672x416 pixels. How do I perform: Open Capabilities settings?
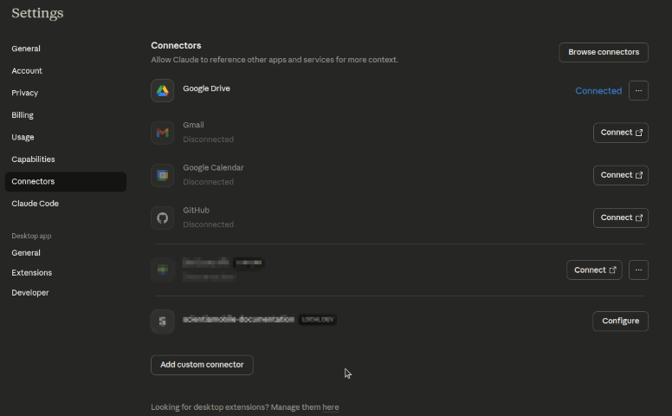(x=66, y=159)
